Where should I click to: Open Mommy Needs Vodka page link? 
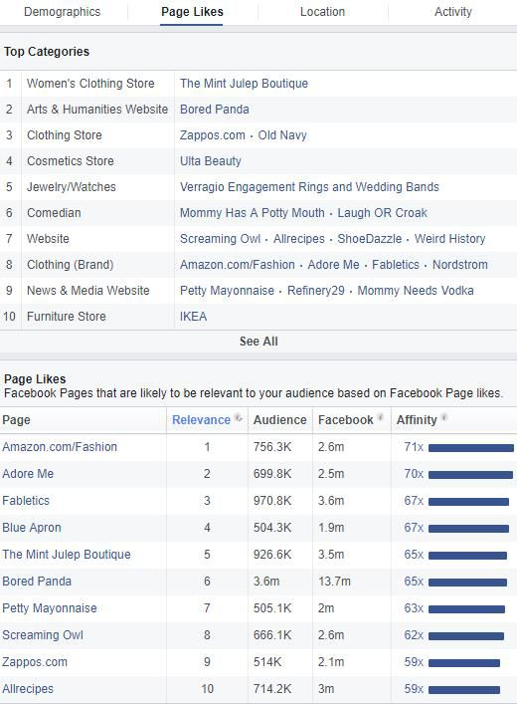coord(416,291)
